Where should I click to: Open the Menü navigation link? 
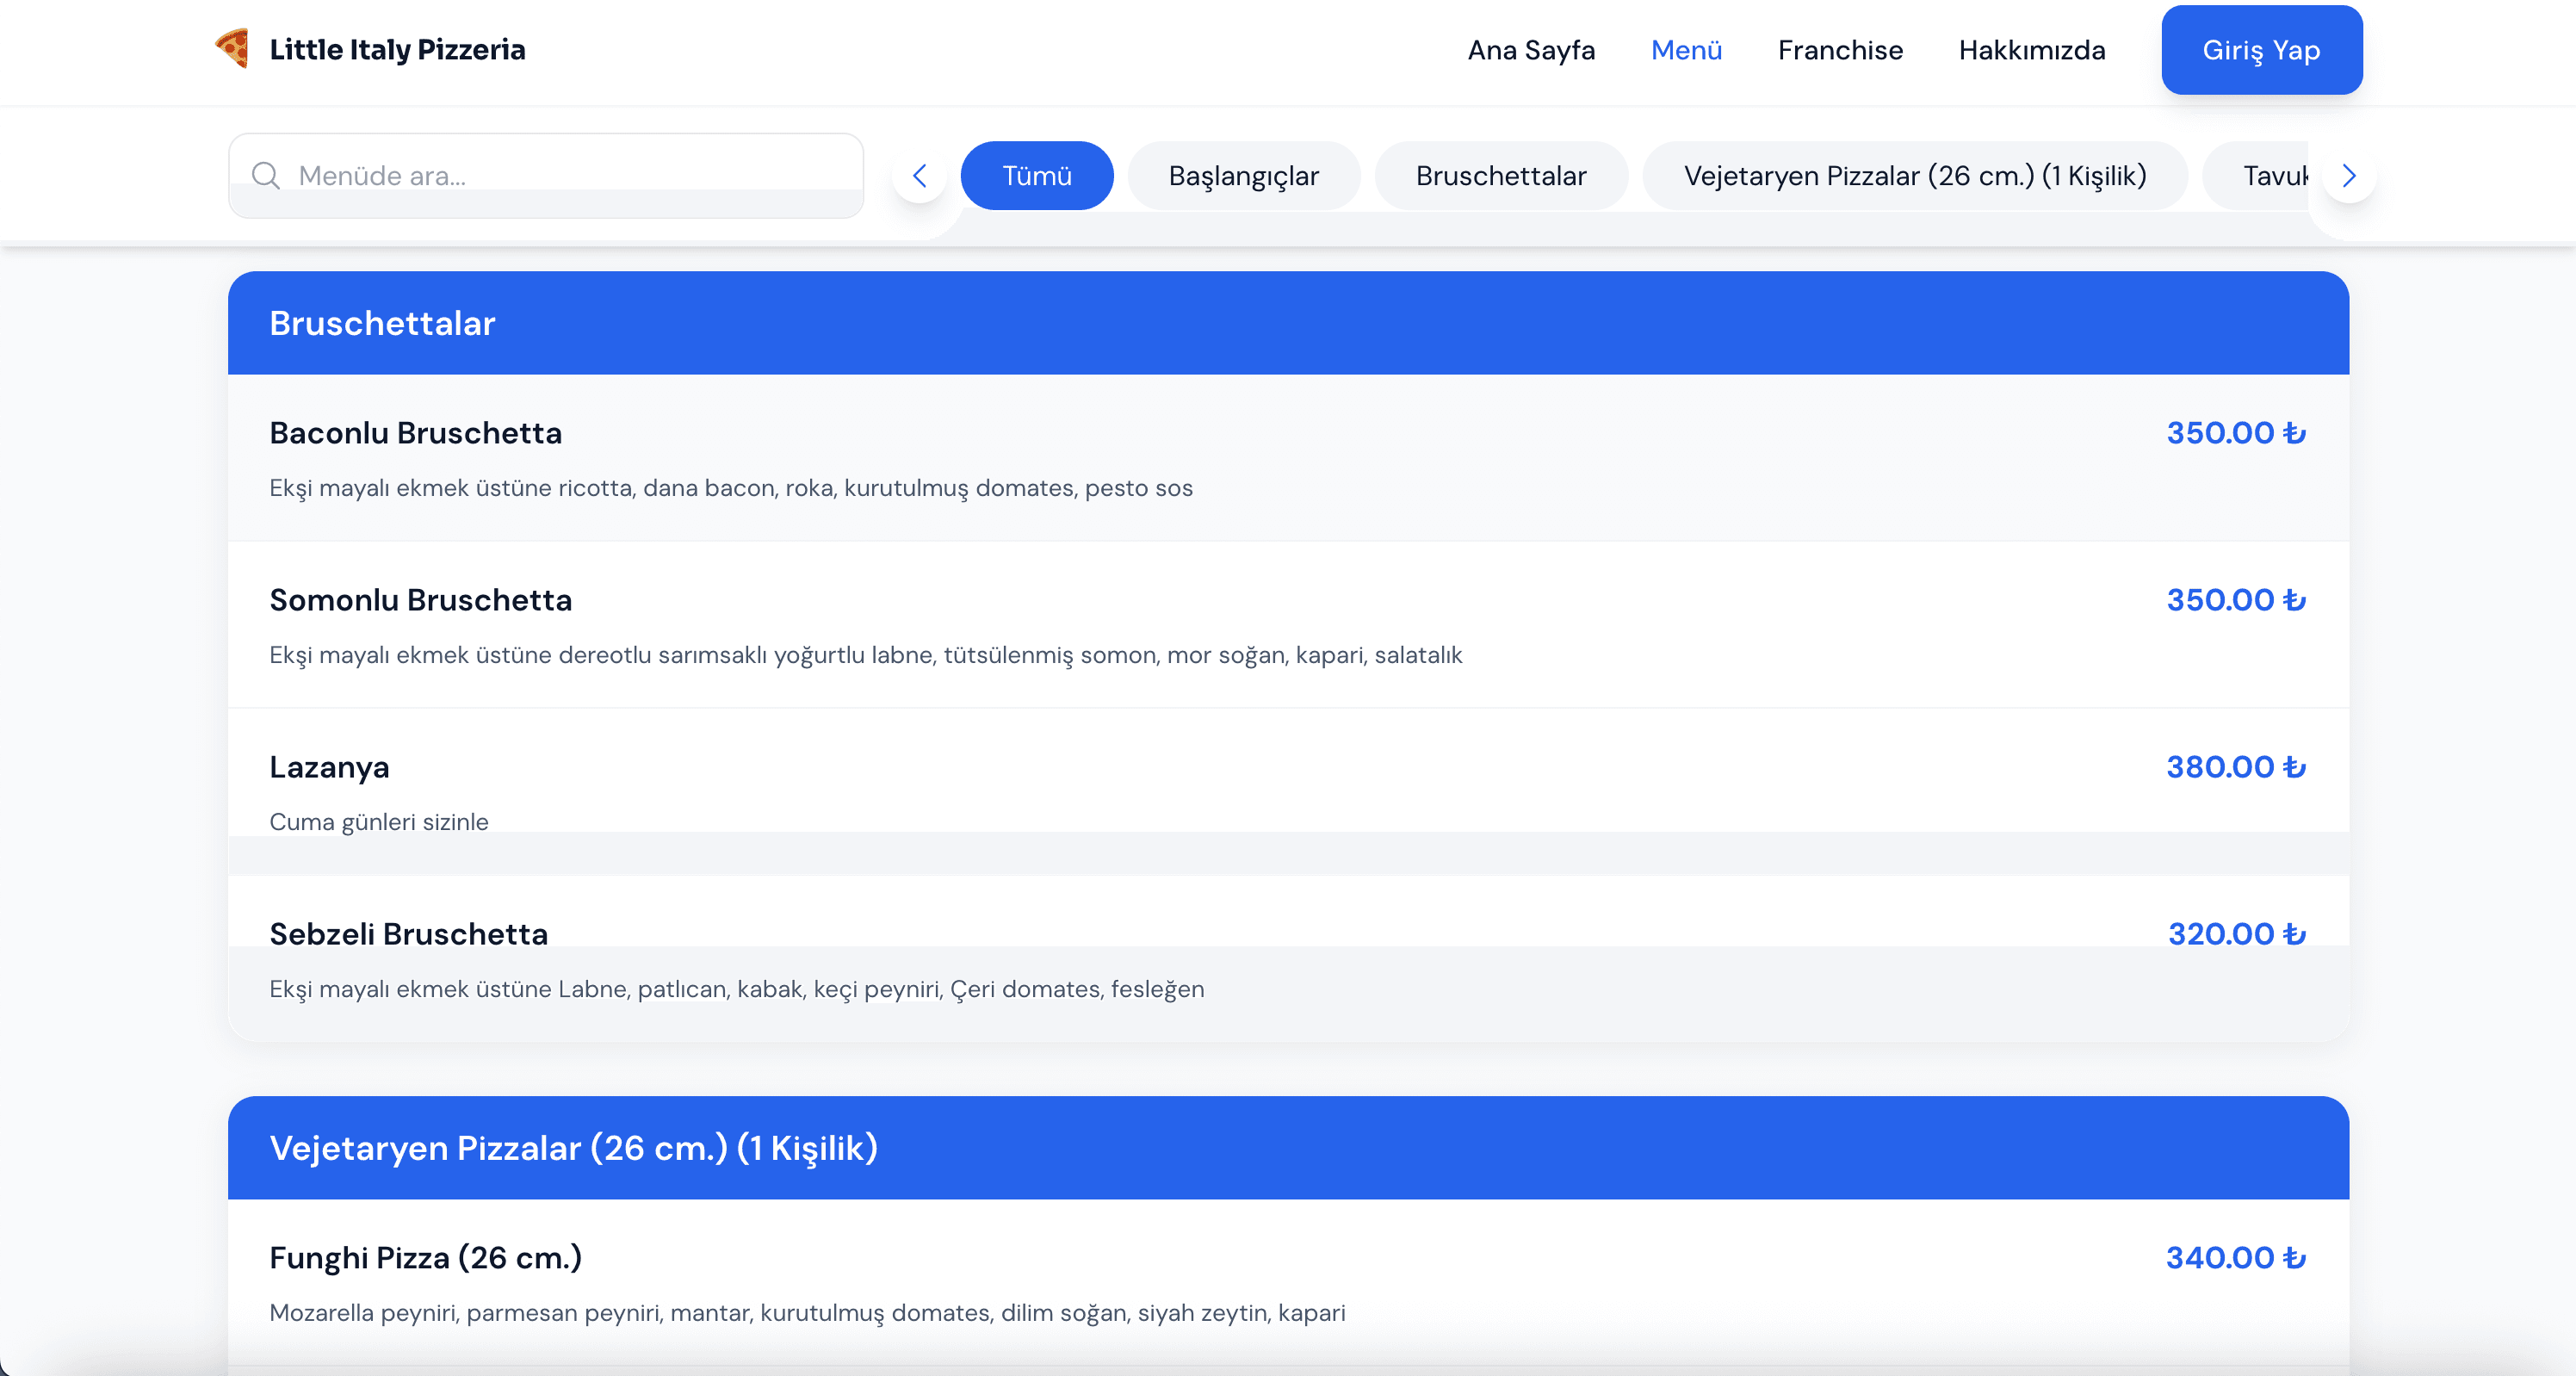[x=1686, y=50]
